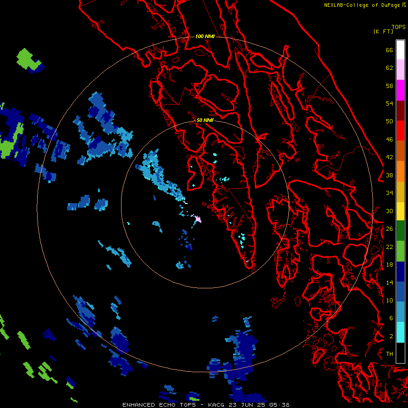Click the legend value label "66"
Viewport: 408px width, 408px height.
[389, 50]
